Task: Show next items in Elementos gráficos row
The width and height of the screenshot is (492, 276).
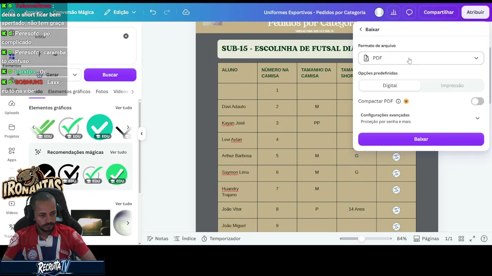Action: (128, 127)
